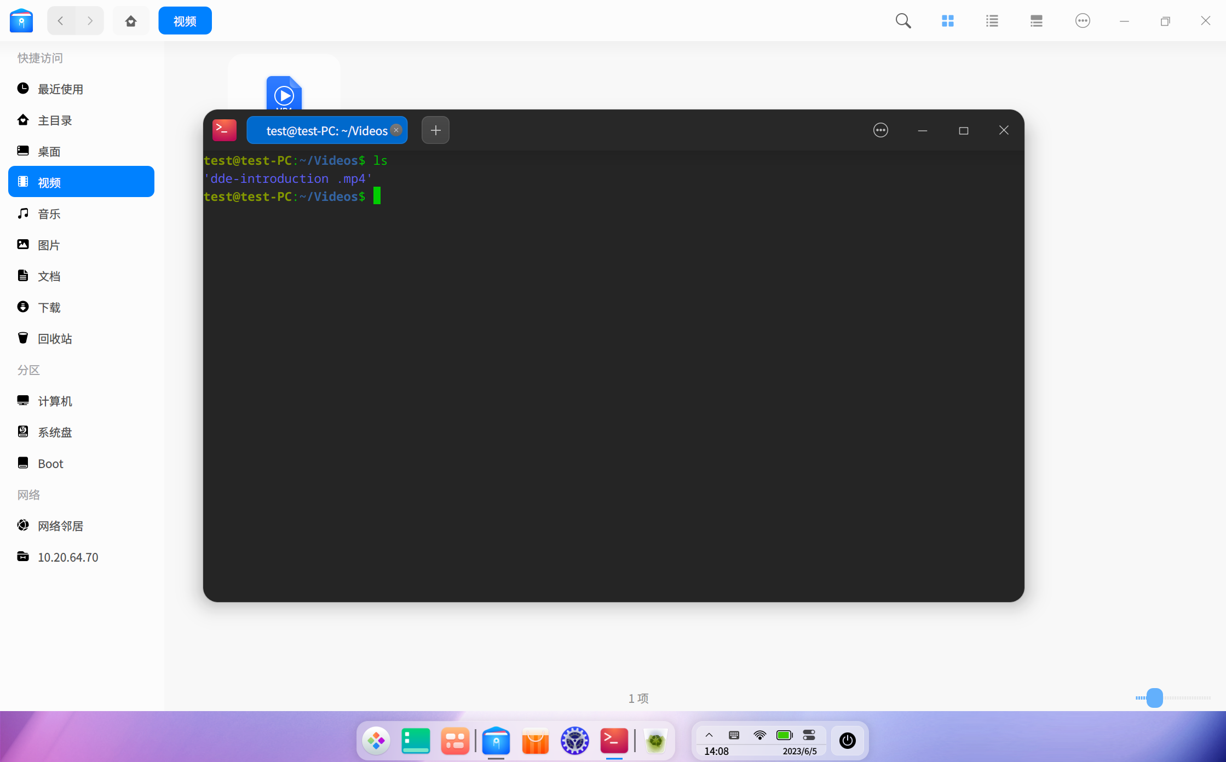Switch to icon grid view
The height and width of the screenshot is (762, 1226).
point(948,21)
